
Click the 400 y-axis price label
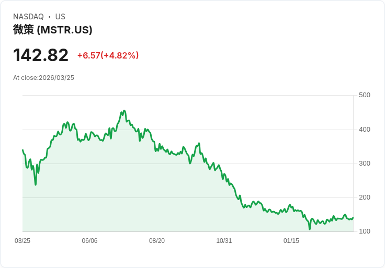coord(365,130)
